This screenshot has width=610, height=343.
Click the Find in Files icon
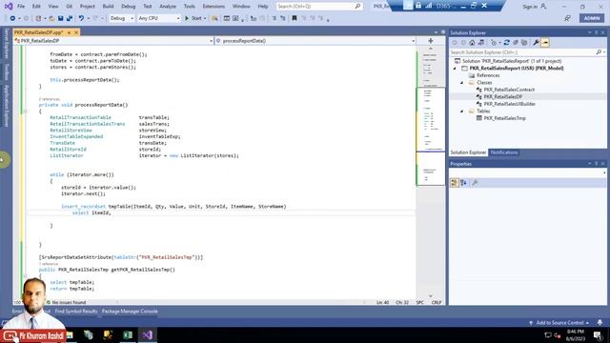[x=214, y=18]
